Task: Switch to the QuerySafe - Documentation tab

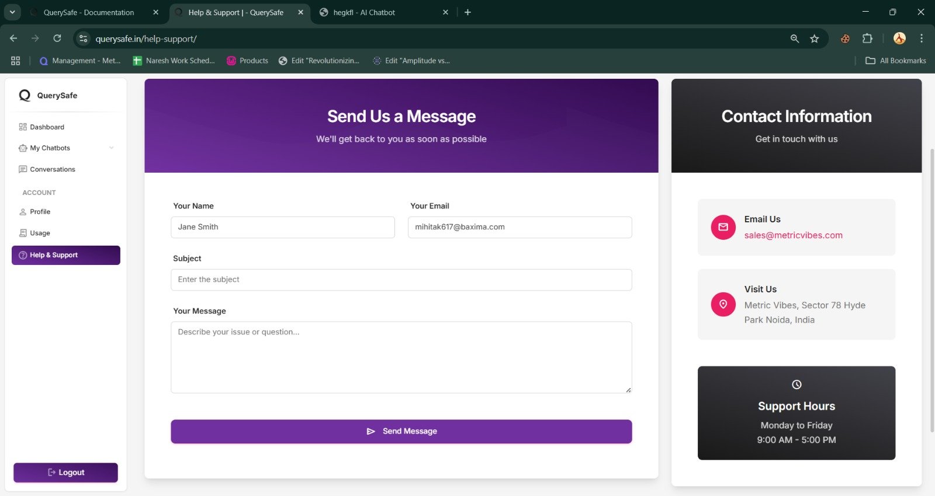Action: click(x=89, y=12)
